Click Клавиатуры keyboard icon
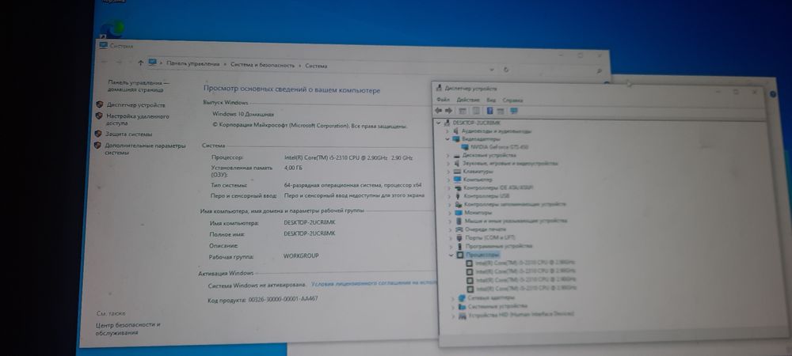 point(457,172)
